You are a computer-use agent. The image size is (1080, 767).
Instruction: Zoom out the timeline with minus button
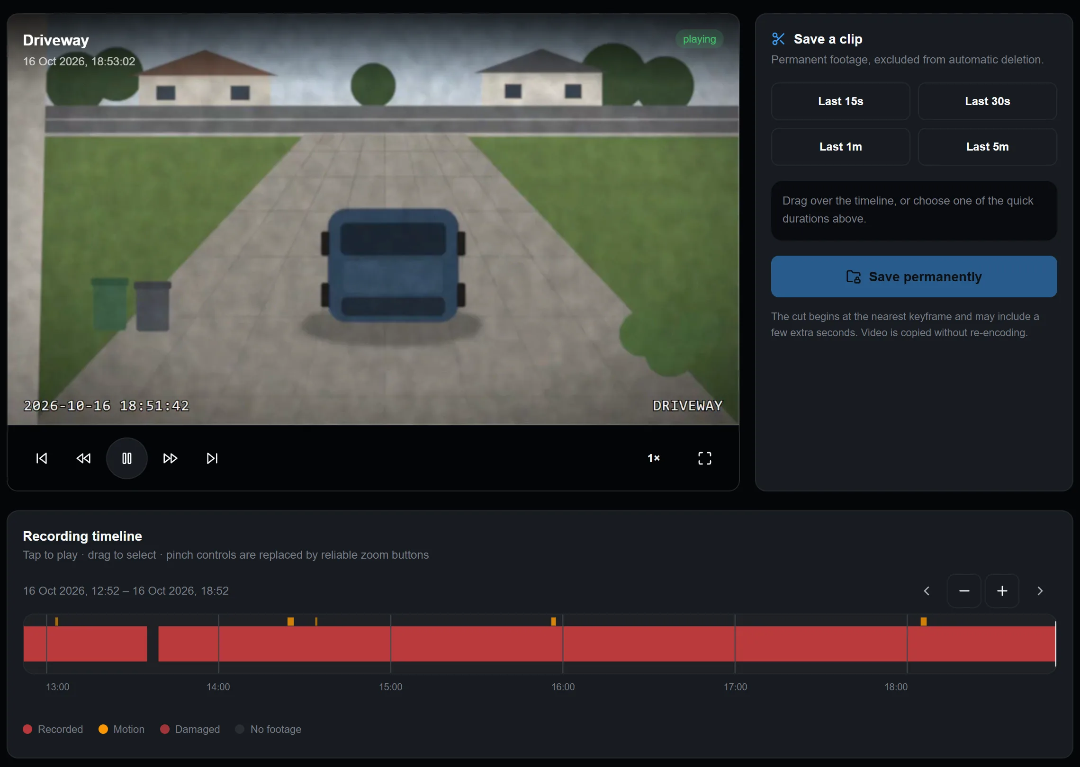[x=964, y=591]
